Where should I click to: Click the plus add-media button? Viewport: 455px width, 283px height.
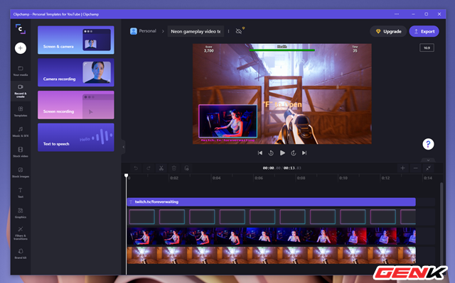[21, 48]
